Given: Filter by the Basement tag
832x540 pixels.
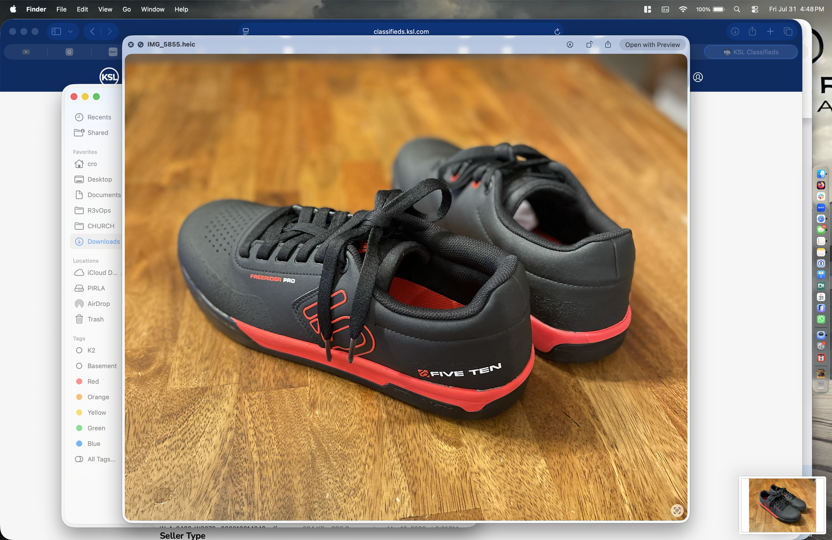Looking at the screenshot, I should coord(96,366).
